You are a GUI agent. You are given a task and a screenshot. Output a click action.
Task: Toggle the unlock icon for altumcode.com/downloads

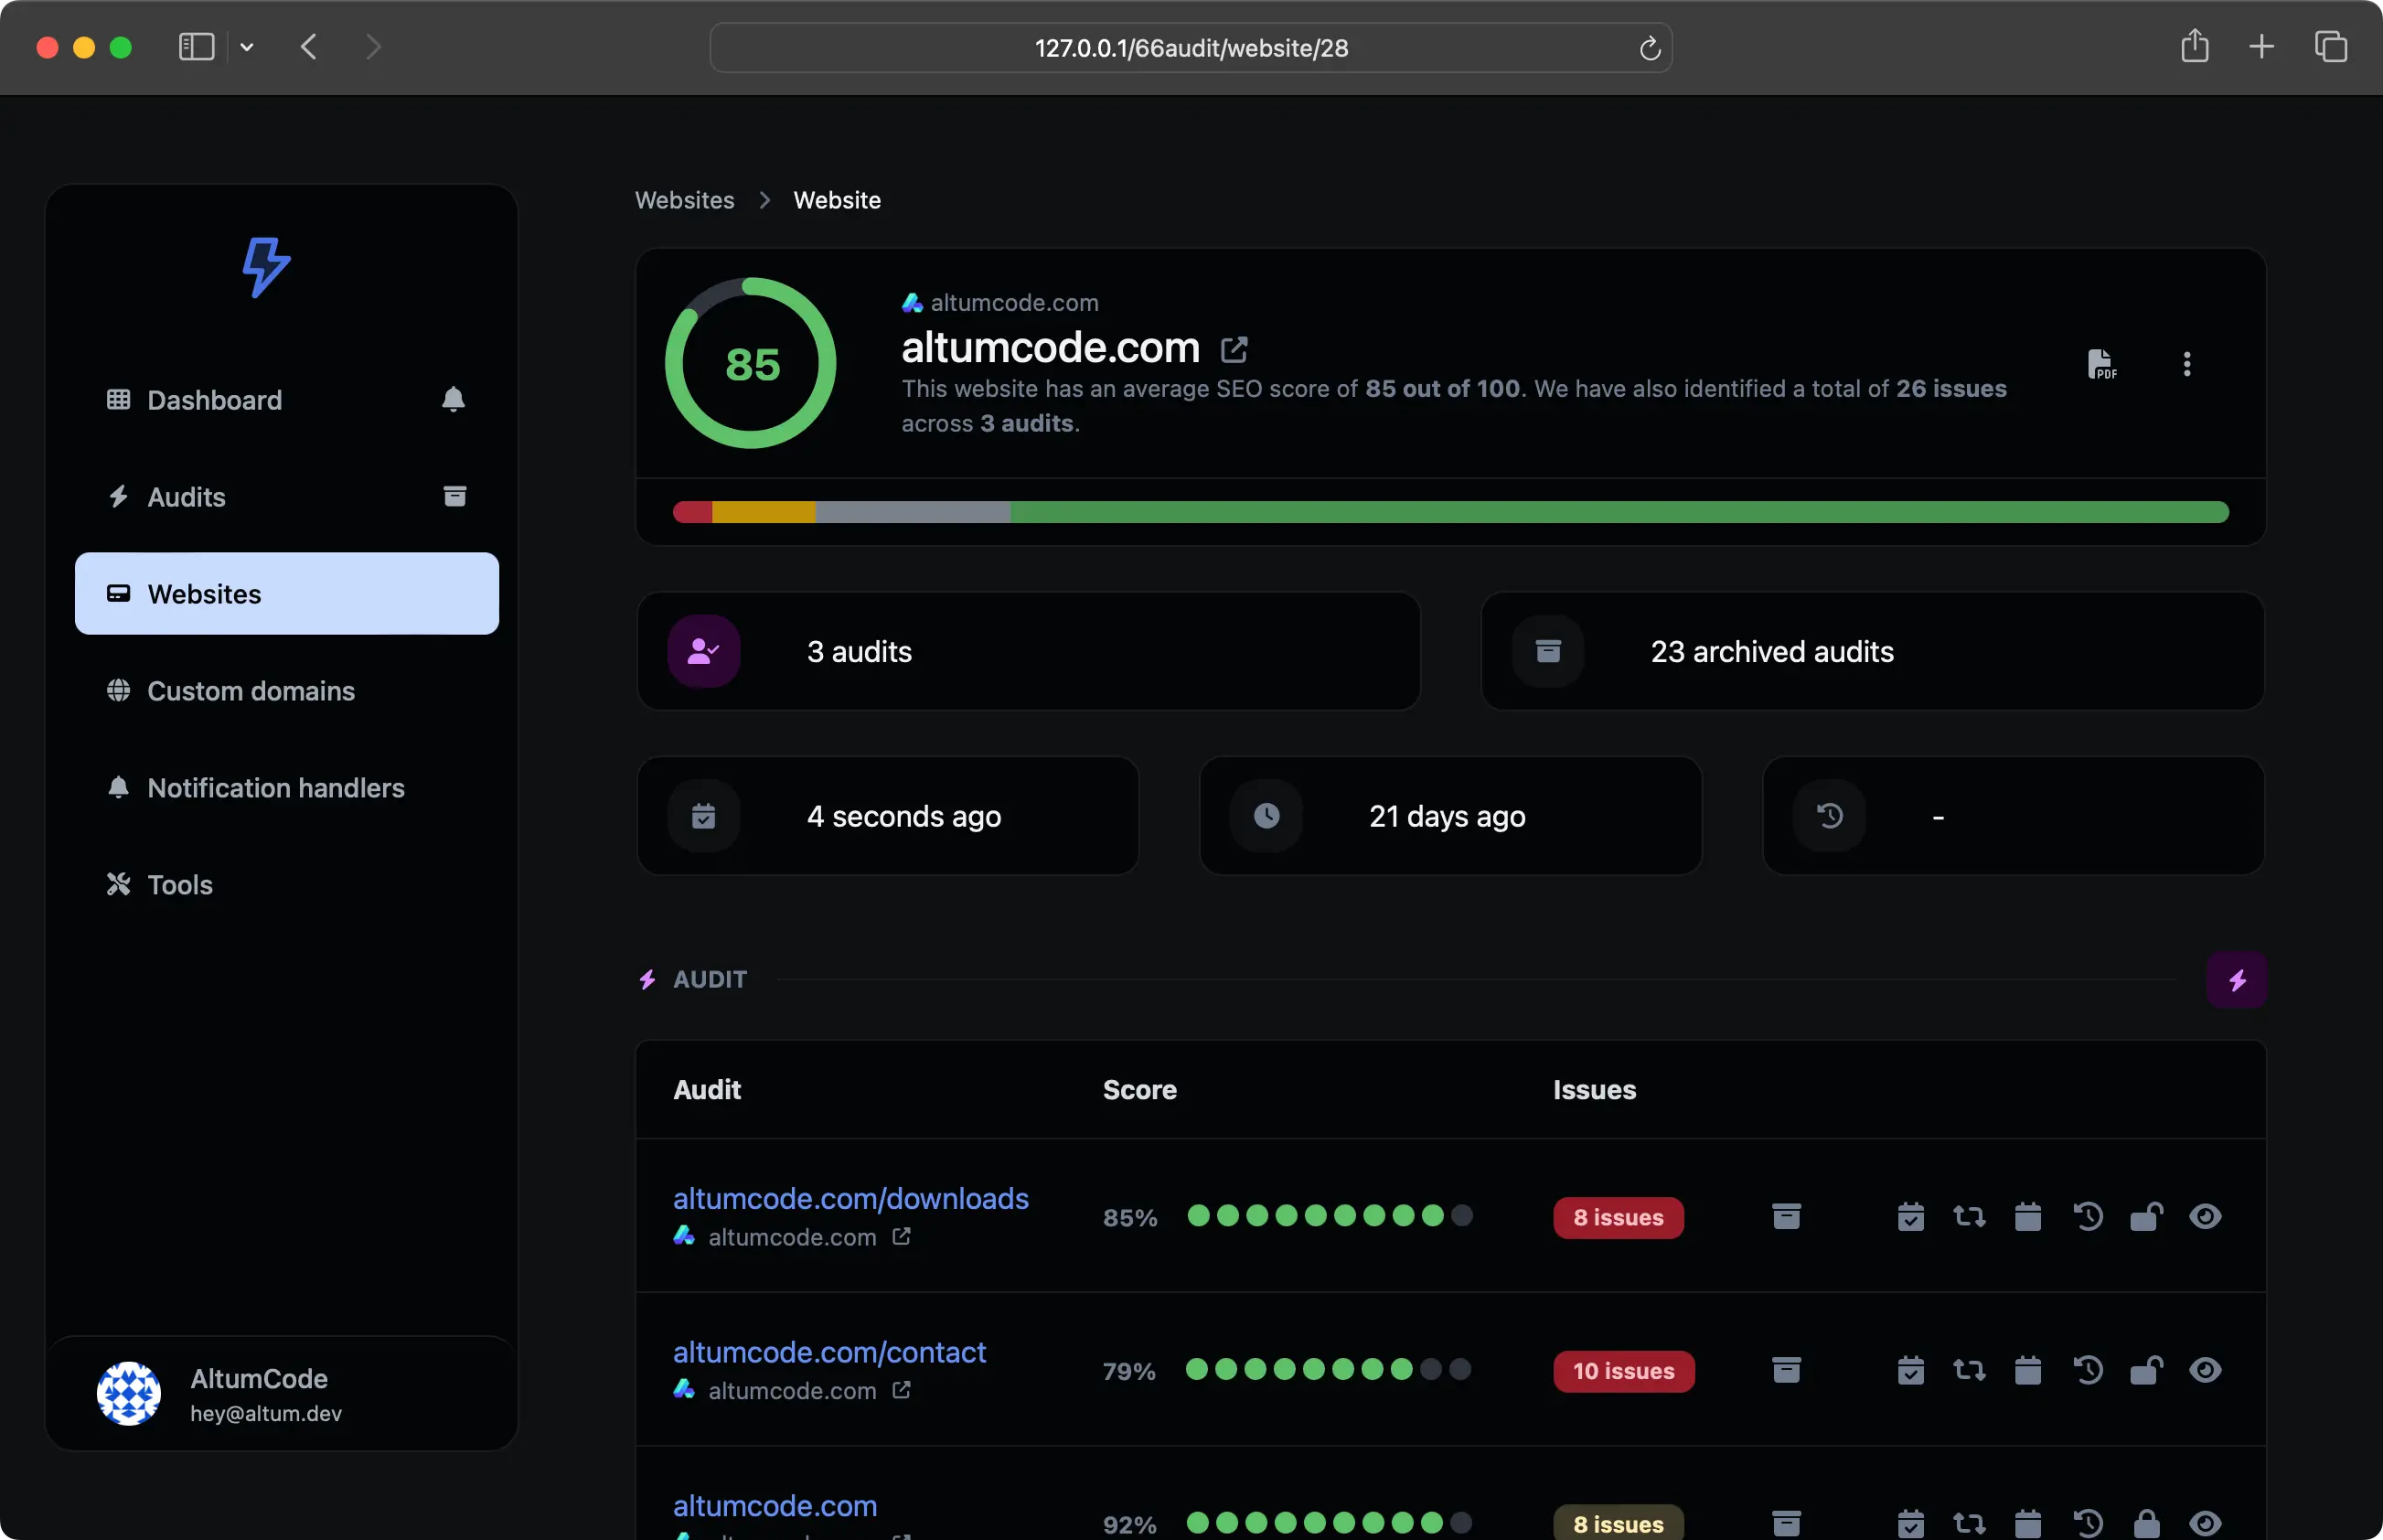point(2146,1217)
